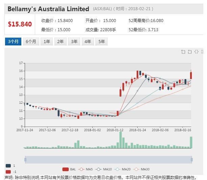Click the tallest volume bar in January
Screen dimensions: 207x180
(120, 140)
